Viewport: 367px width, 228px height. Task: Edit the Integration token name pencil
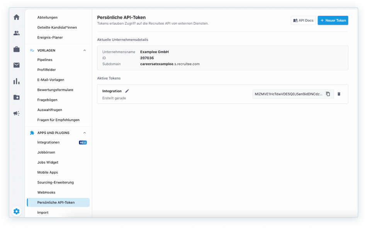coord(127,91)
